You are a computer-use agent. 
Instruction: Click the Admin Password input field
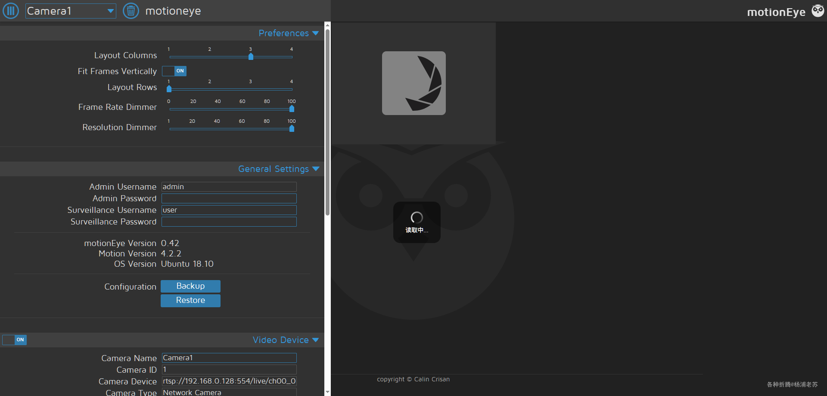(229, 198)
